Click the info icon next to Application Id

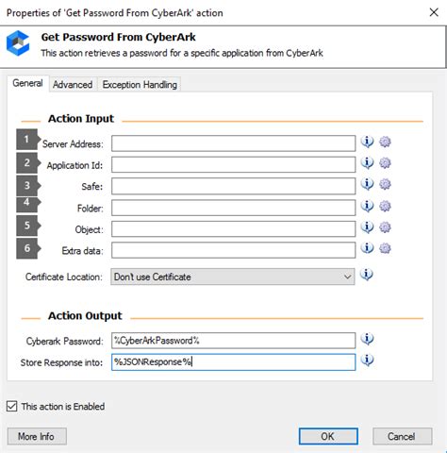pos(367,163)
